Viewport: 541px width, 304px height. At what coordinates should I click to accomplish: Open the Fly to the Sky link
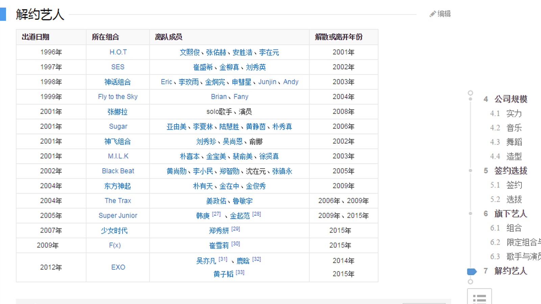[x=118, y=97]
